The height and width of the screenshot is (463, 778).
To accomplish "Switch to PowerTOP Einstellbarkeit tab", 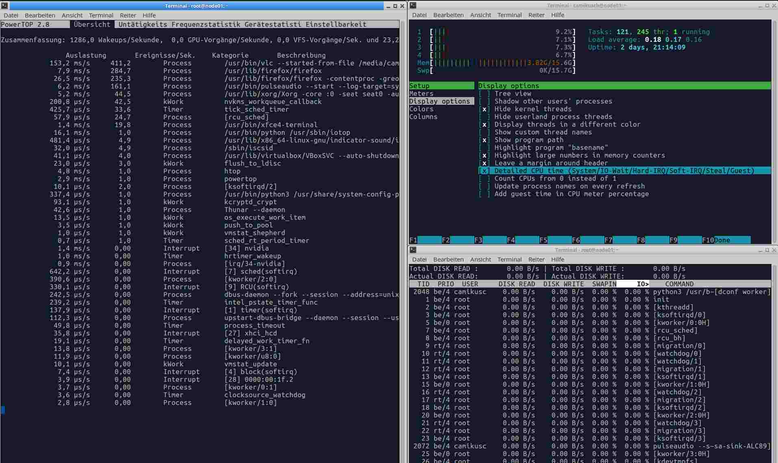I will coord(336,24).
